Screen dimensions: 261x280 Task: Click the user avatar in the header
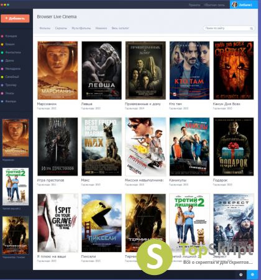[234, 4]
